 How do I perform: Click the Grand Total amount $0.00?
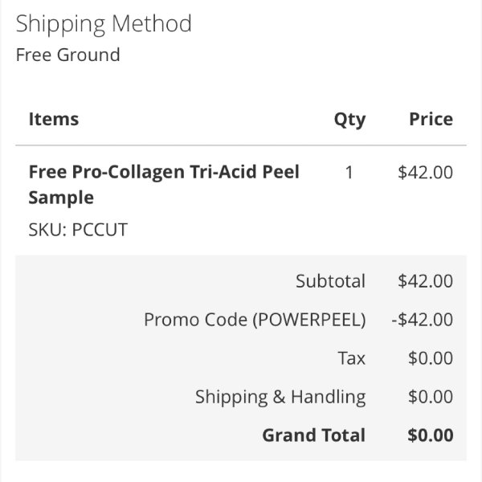(431, 435)
